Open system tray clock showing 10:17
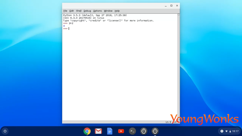This screenshot has height=136, width=242. (235, 131)
